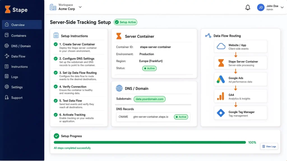The width and height of the screenshot is (287, 161).
Task: Click the Containers sidebar icon
Action: [7, 35]
